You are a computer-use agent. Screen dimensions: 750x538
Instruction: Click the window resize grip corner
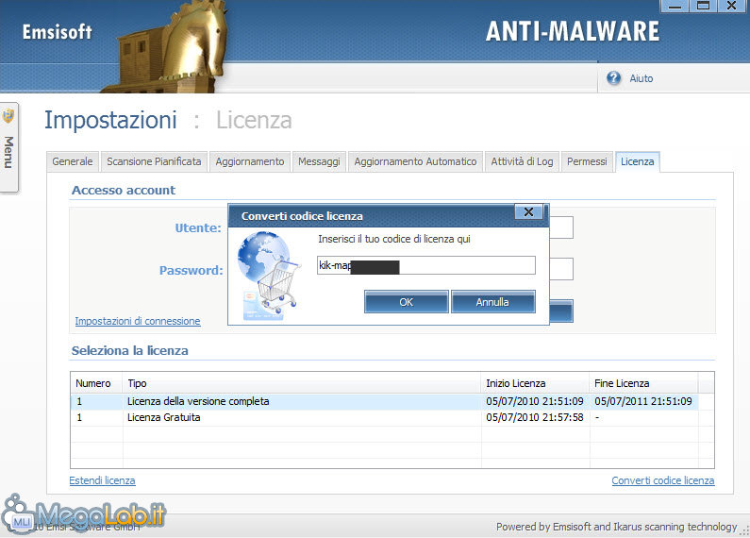click(745, 530)
